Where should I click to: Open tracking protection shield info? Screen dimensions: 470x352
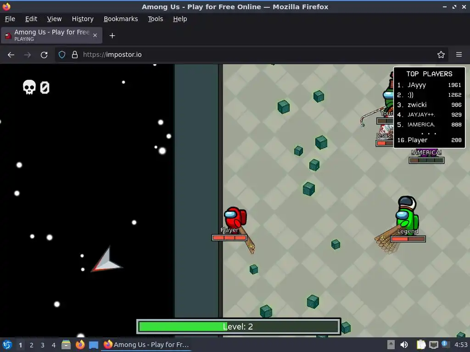(62, 55)
